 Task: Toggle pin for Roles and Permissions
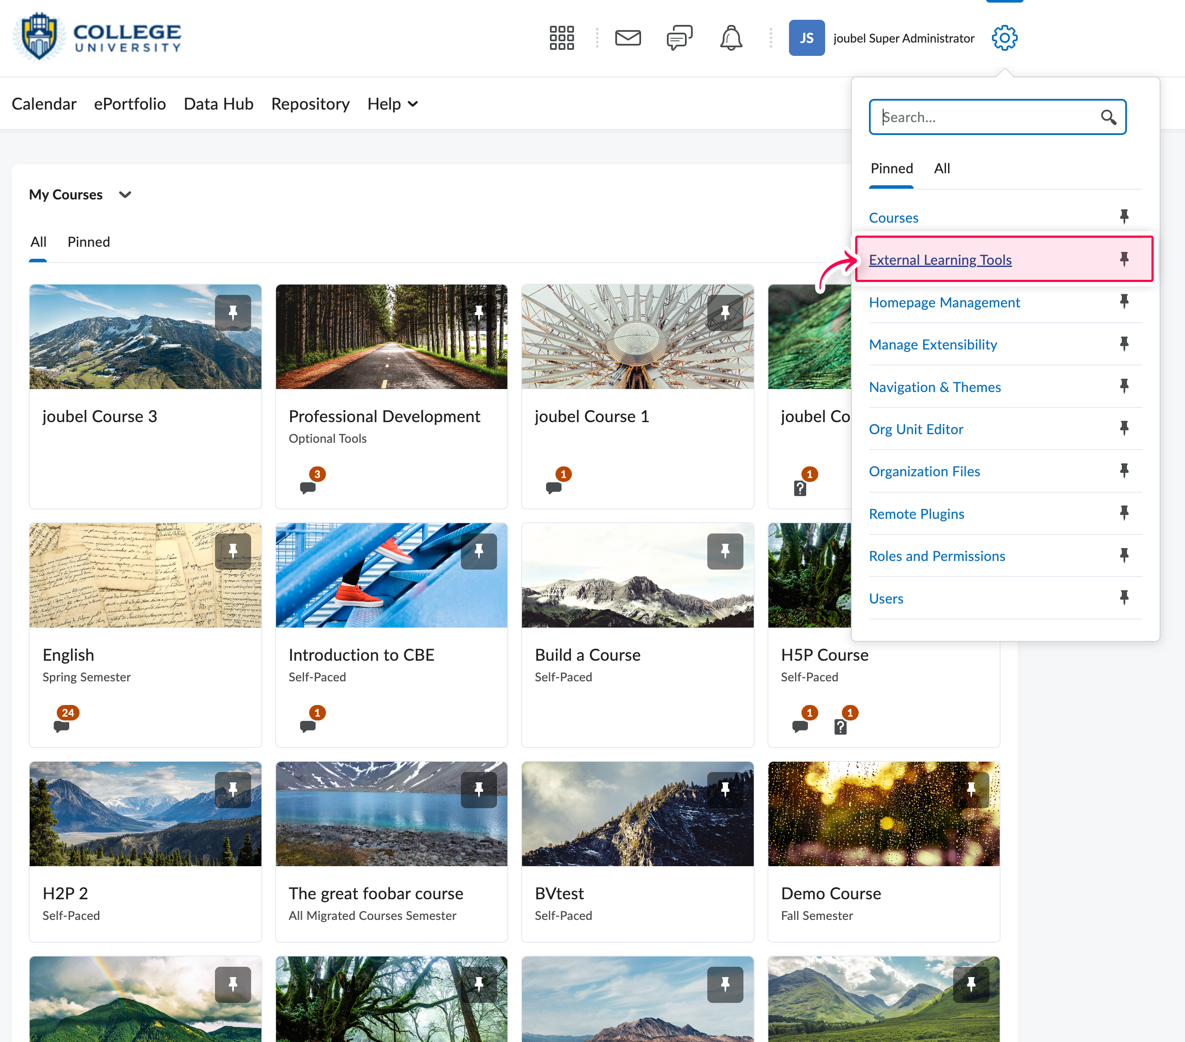(1124, 555)
